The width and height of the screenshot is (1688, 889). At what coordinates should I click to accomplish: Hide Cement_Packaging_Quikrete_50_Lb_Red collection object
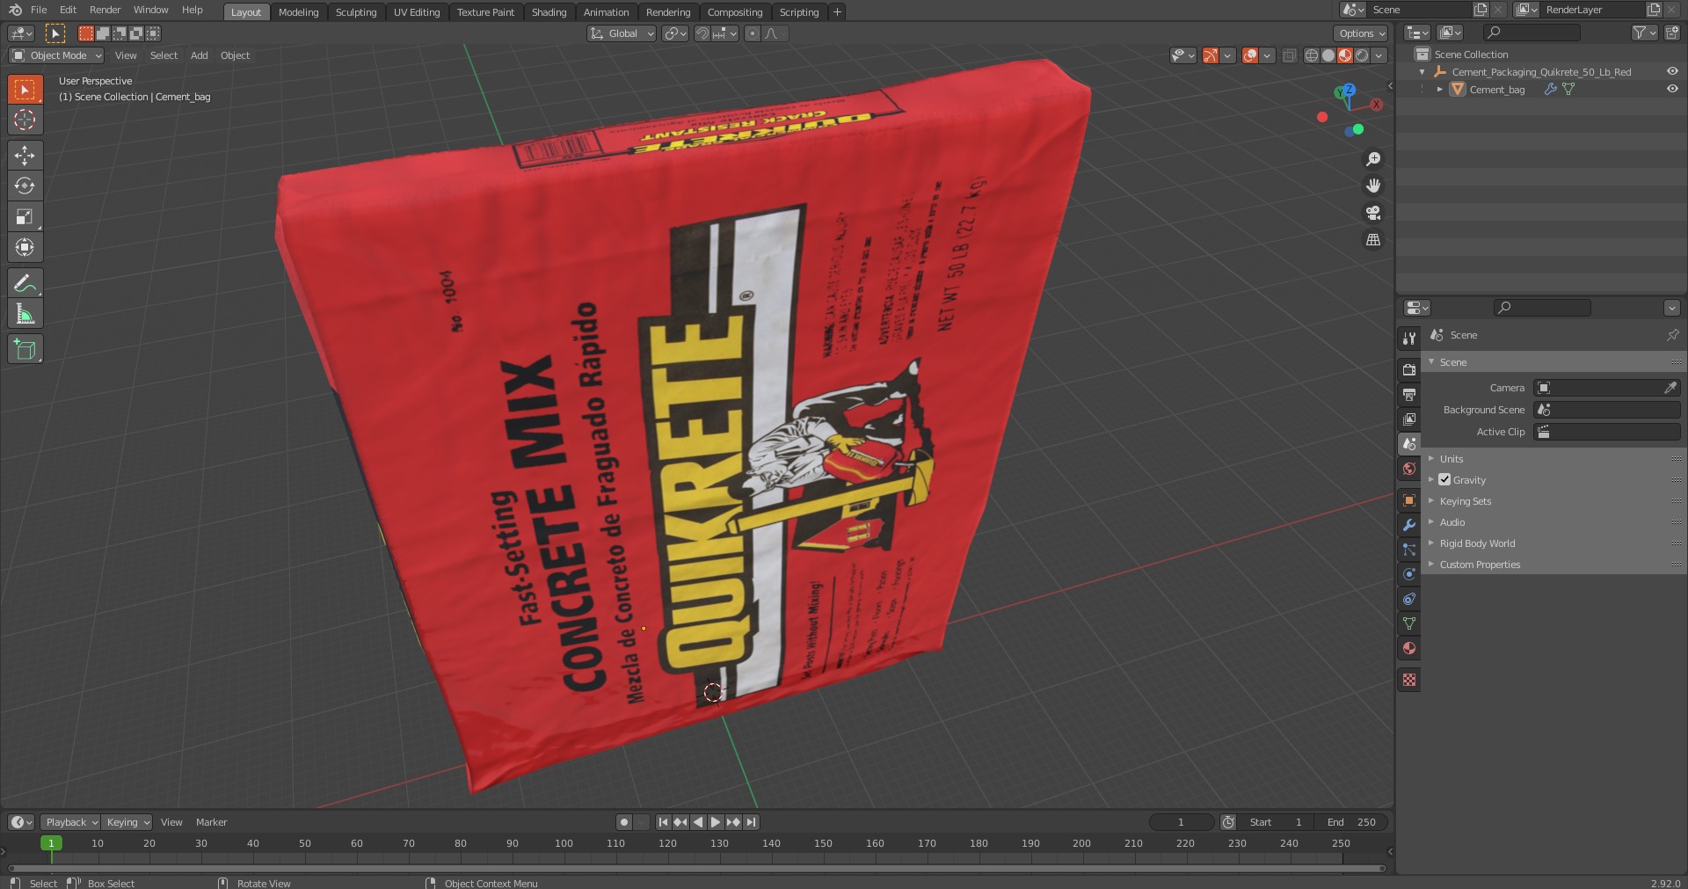click(x=1672, y=71)
